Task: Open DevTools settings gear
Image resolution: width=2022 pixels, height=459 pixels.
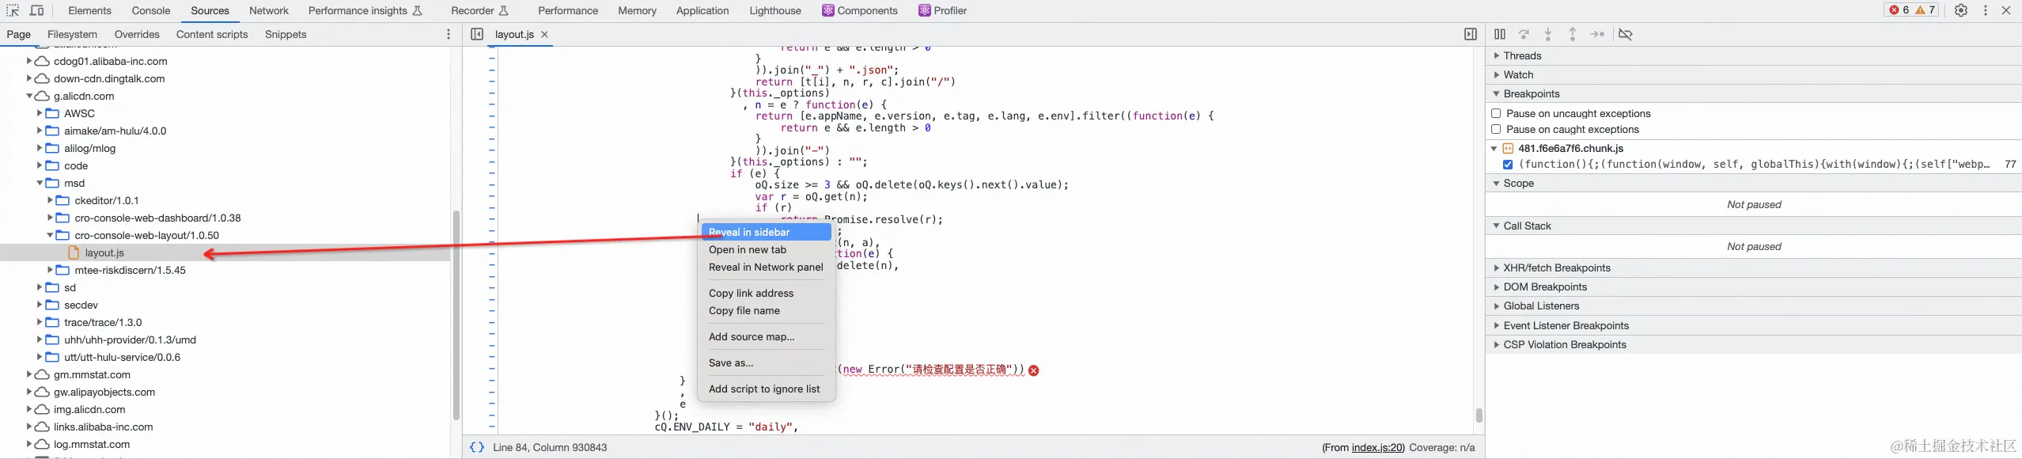Action: [x=1961, y=10]
